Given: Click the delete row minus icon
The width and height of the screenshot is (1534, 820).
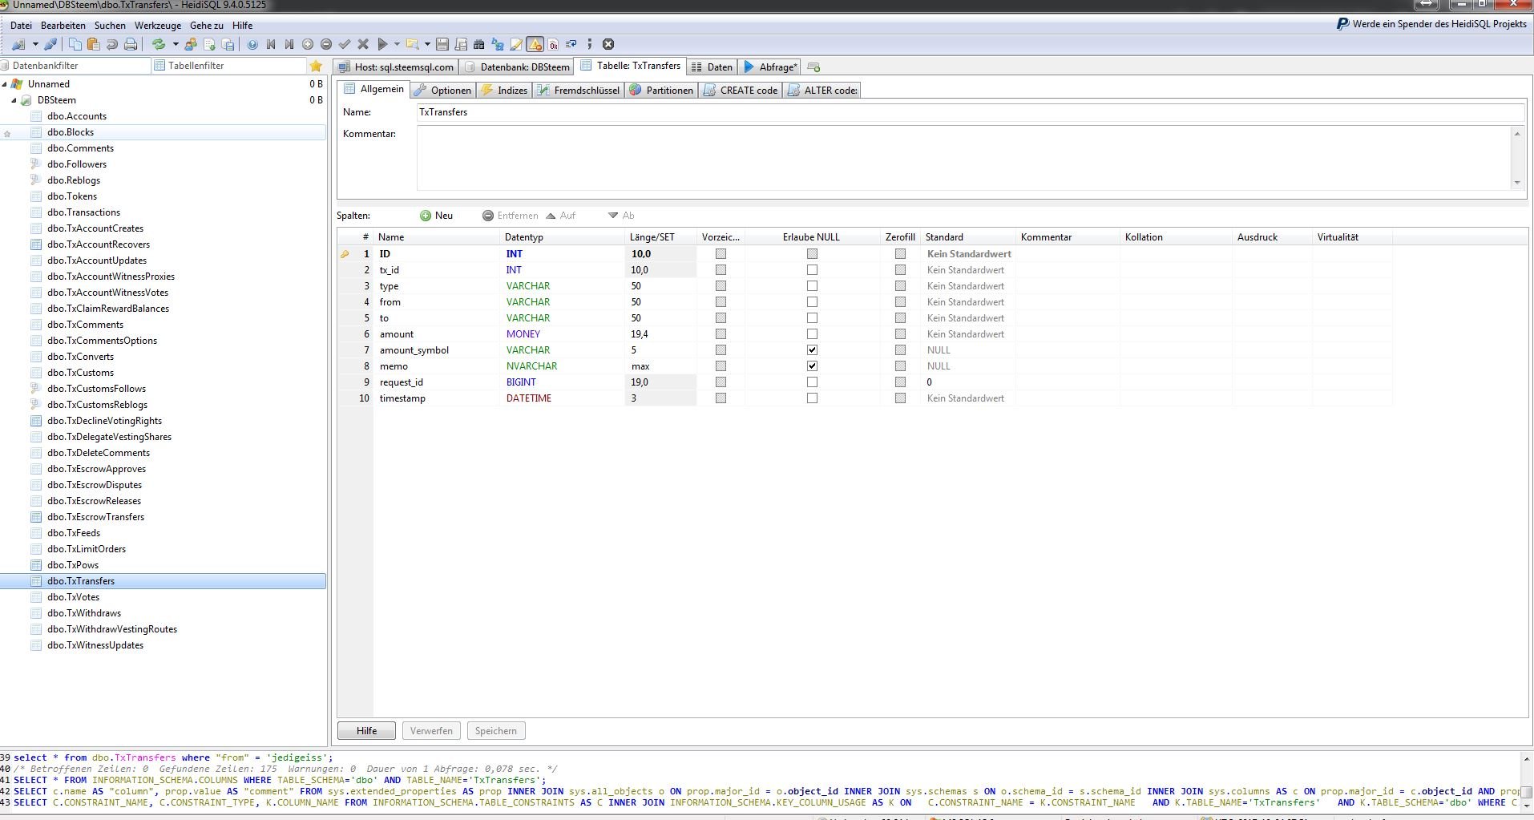Looking at the screenshot, I should (326, 44).
